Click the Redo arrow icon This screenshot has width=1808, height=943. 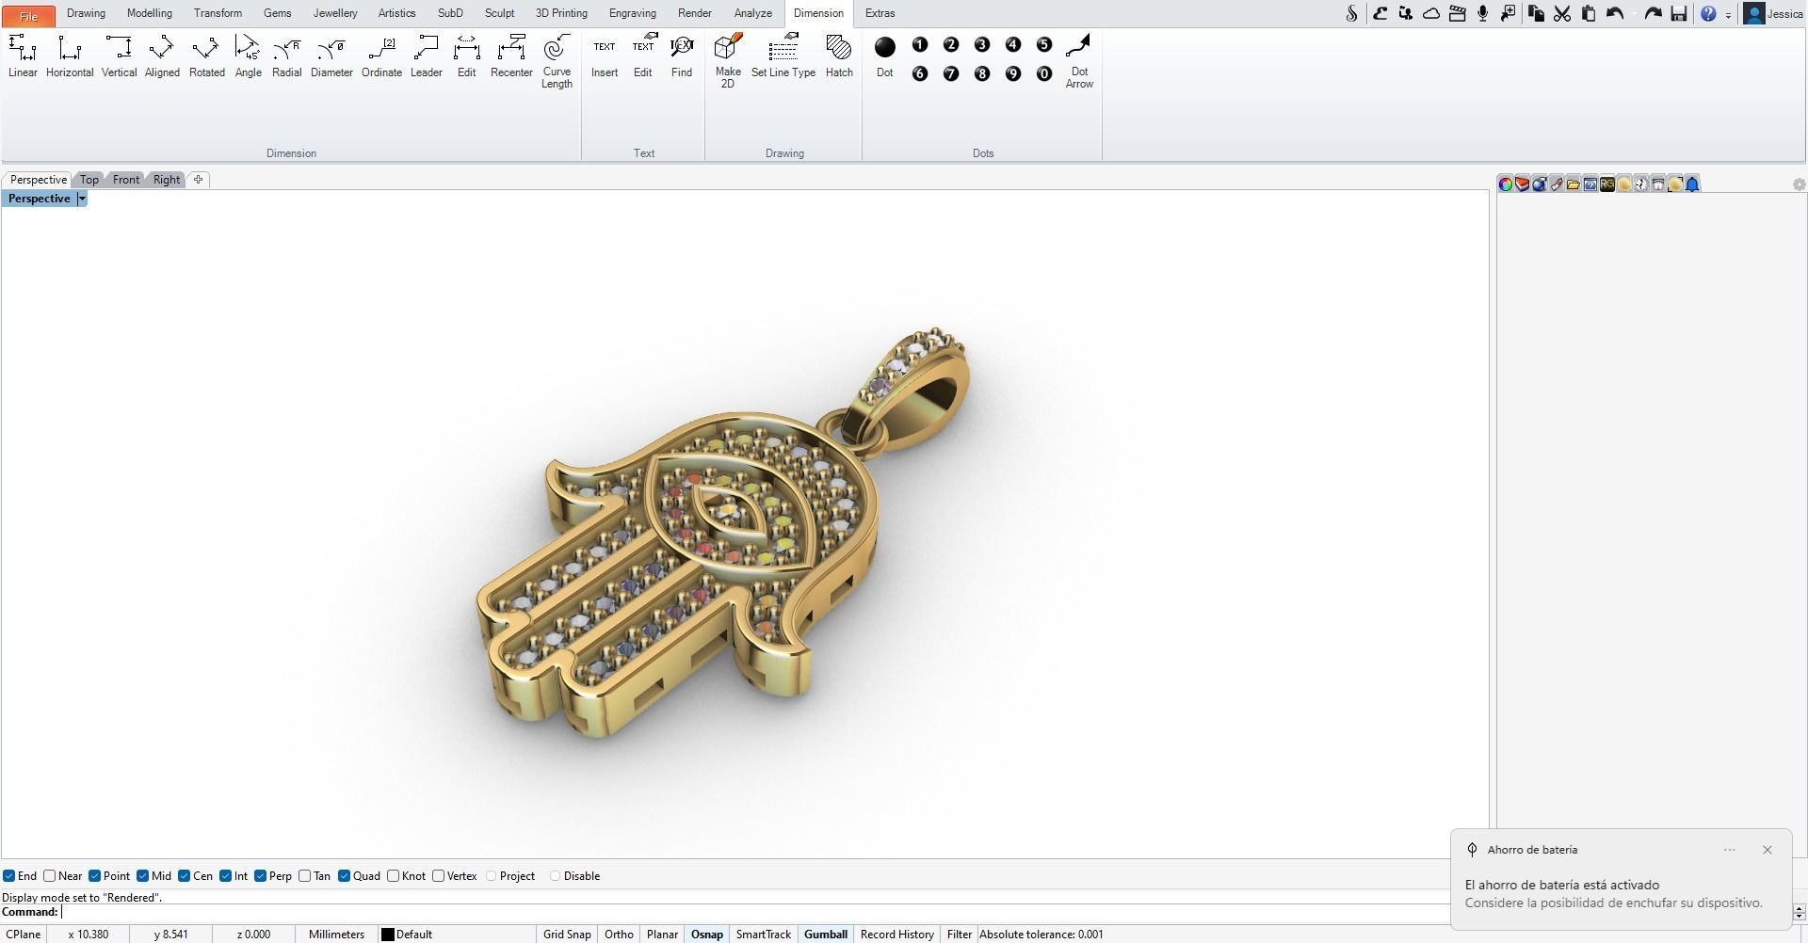1652,13
